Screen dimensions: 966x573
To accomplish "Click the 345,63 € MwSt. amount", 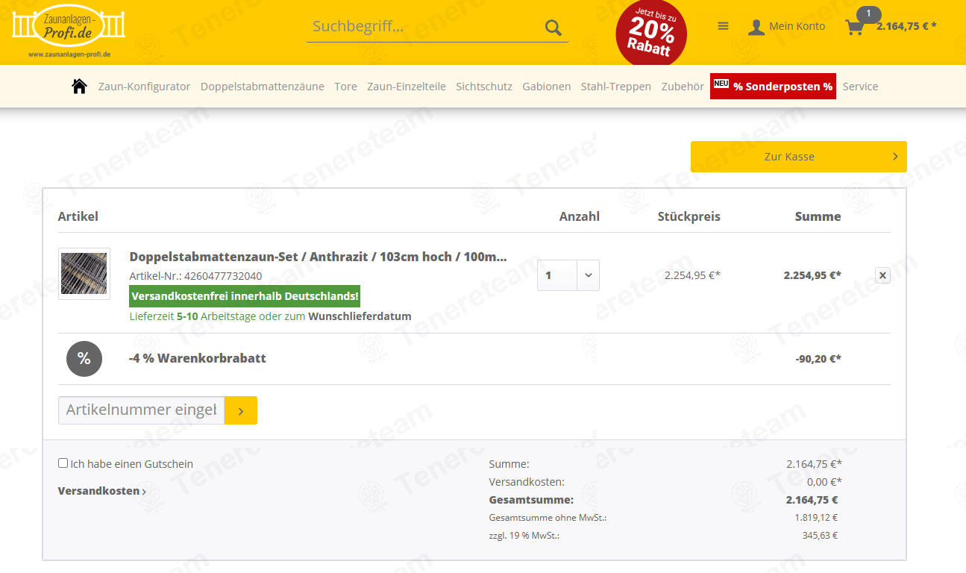I will click(820, 535).
